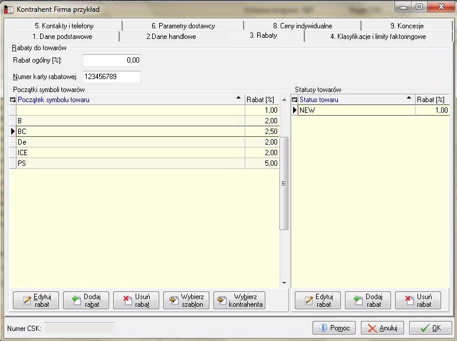Switch to 5. Kontakty i telefony tab
The image size is (457, 341).
coord(64,26)
